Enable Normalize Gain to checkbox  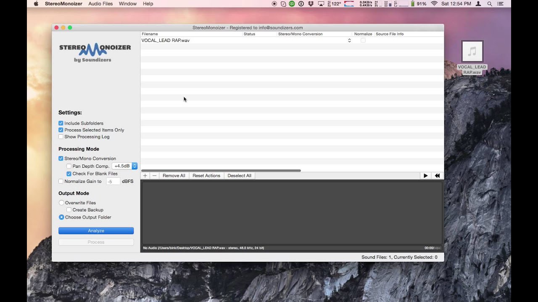(x=61, y=181)
